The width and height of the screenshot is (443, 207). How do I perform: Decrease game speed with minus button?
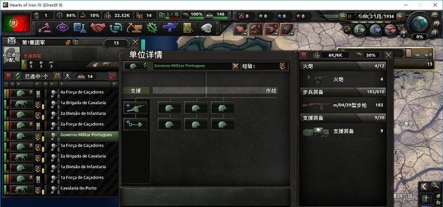[342, 17]
